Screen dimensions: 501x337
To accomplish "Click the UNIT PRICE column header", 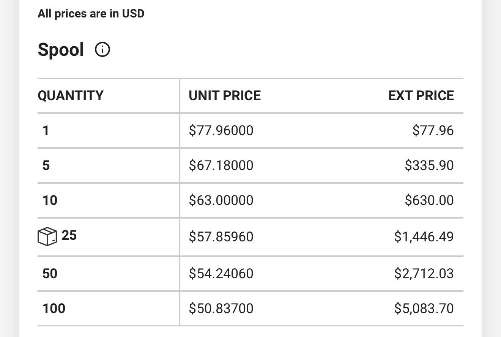I will (225, 96).
